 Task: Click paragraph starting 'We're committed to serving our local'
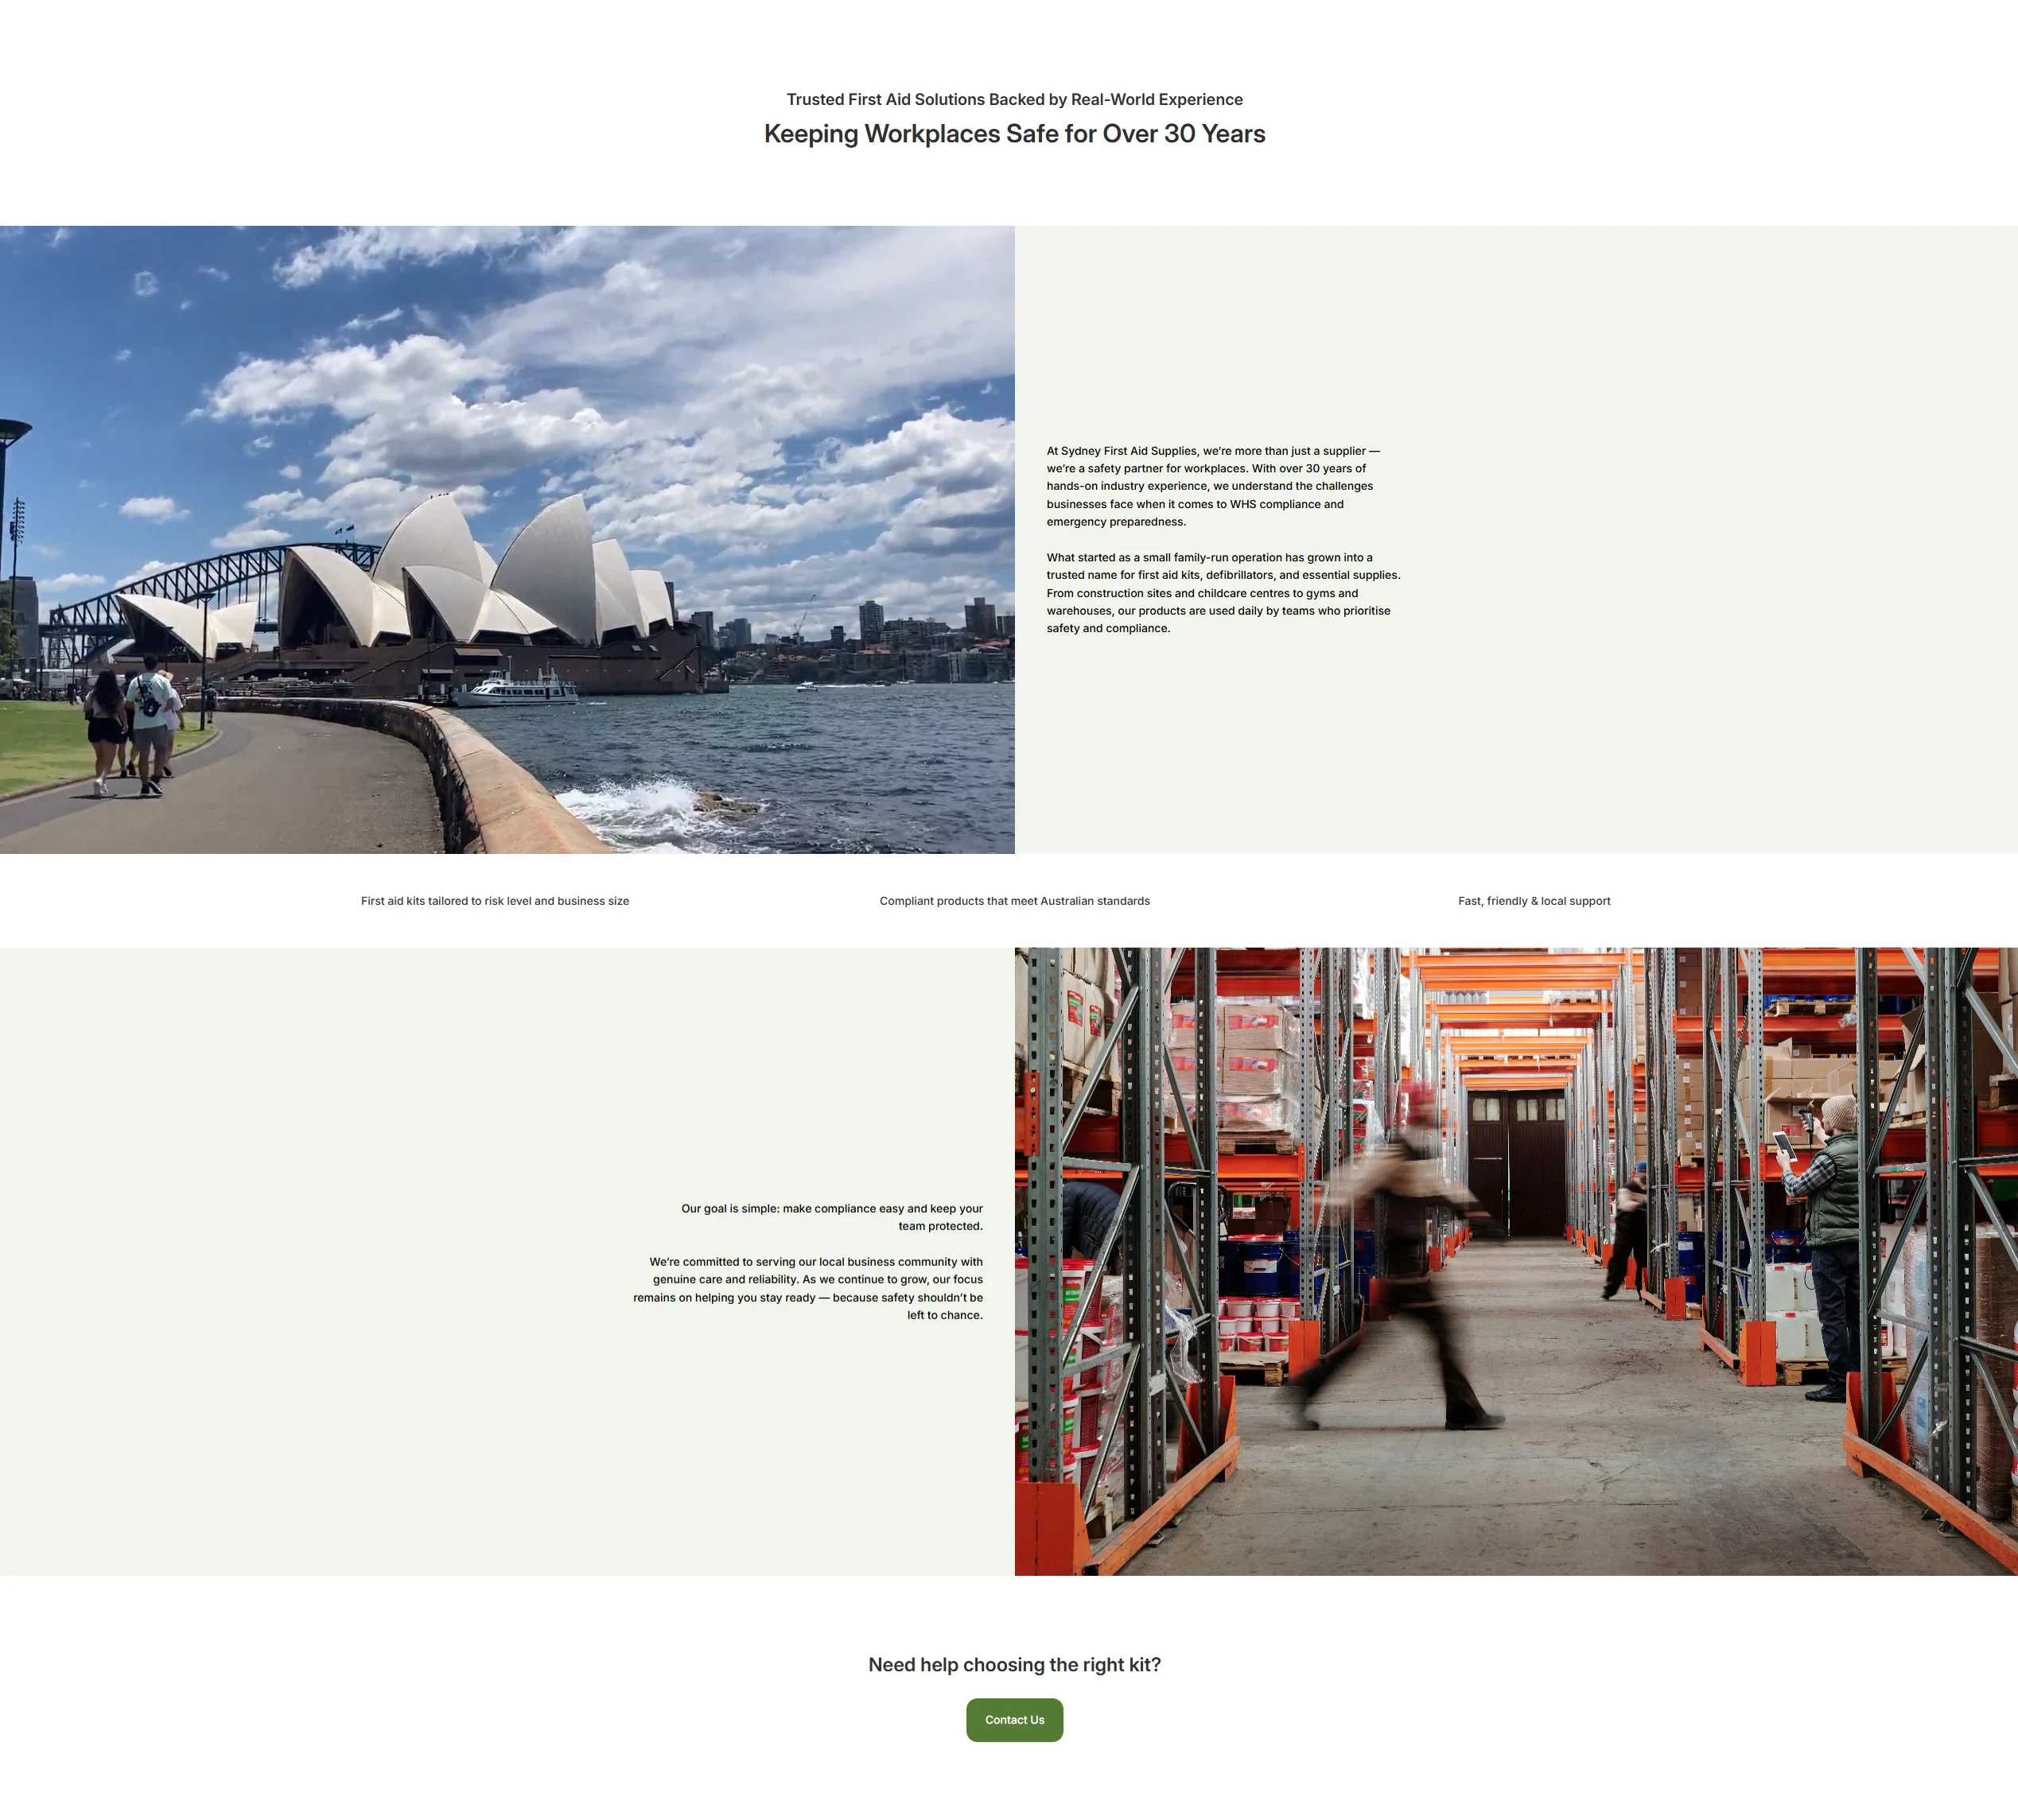(807, 1288)
